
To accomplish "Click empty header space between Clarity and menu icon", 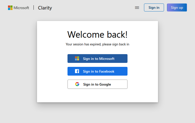I will [92, 8].
